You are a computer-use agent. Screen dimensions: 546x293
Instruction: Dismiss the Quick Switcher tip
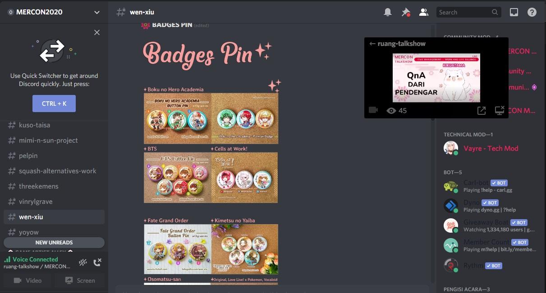(97, 32)
